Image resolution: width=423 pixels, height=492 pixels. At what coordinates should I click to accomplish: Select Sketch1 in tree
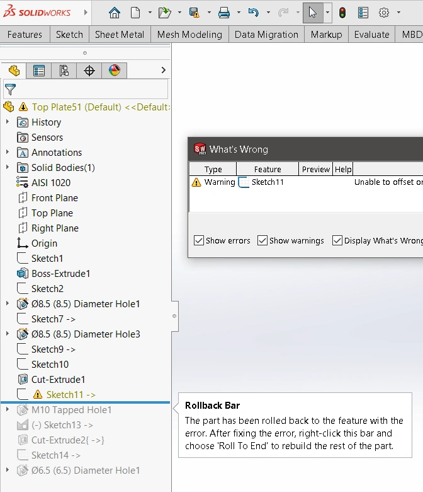coord(47,258)
